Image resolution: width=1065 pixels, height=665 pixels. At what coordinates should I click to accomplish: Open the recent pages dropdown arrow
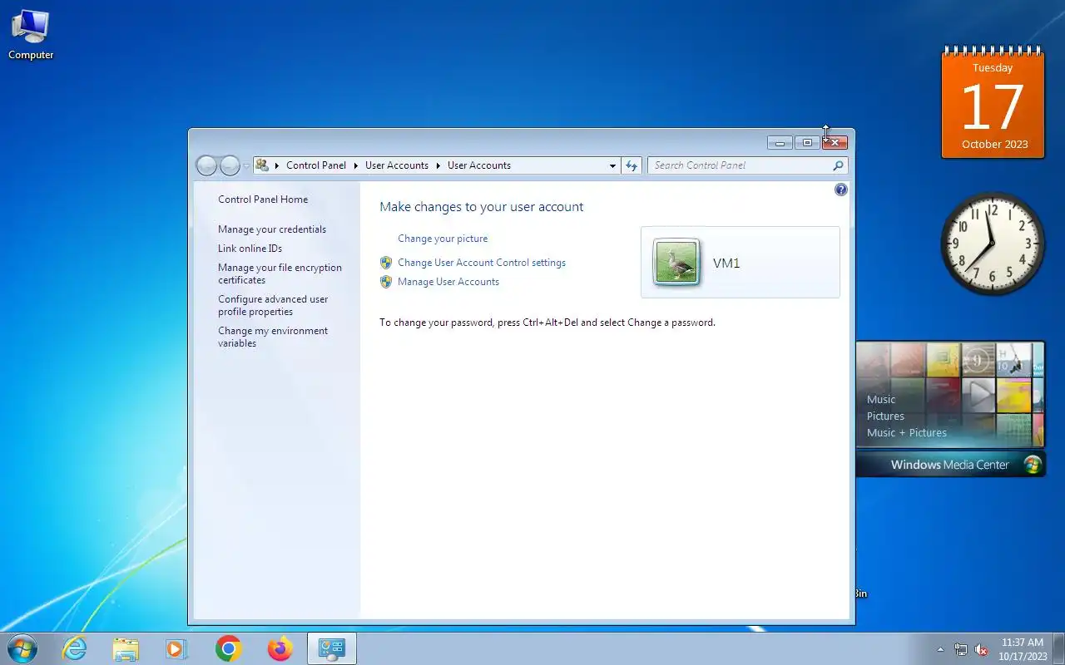click(x=246, y=166)
